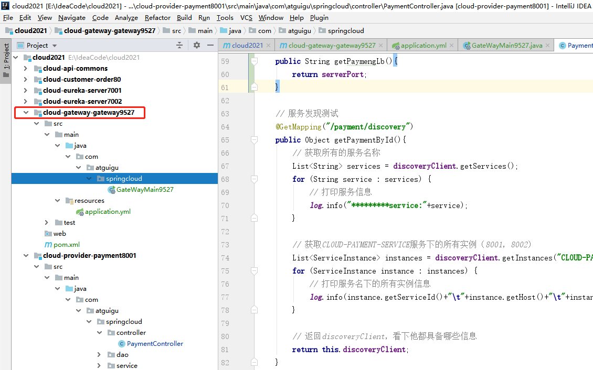
Task: Open the Navigate menu
Action: pyautogui.click(x=72, y=18)
